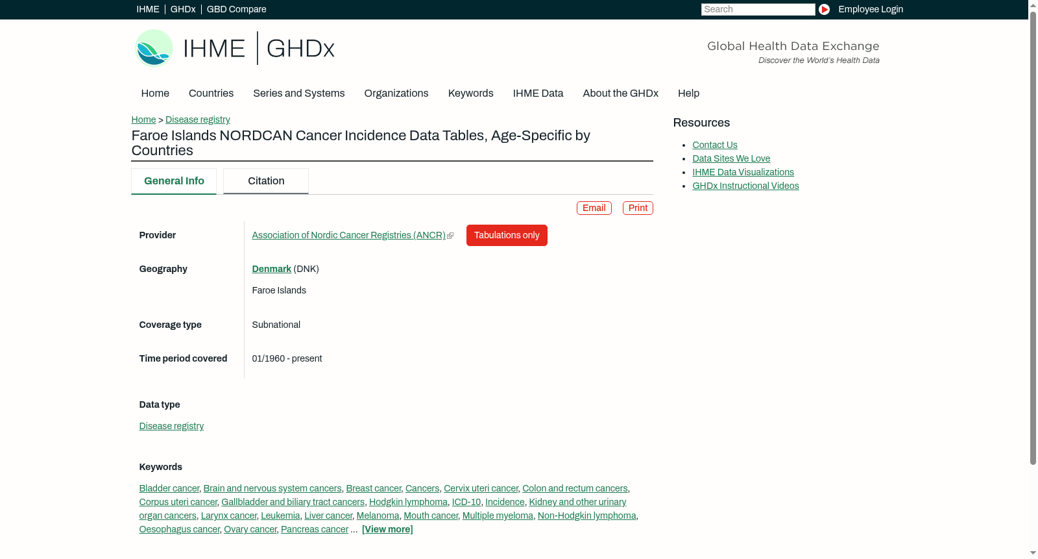Switch to the Citation tab
Viewport: 1038px width, 559px height.
coord(266,181)
